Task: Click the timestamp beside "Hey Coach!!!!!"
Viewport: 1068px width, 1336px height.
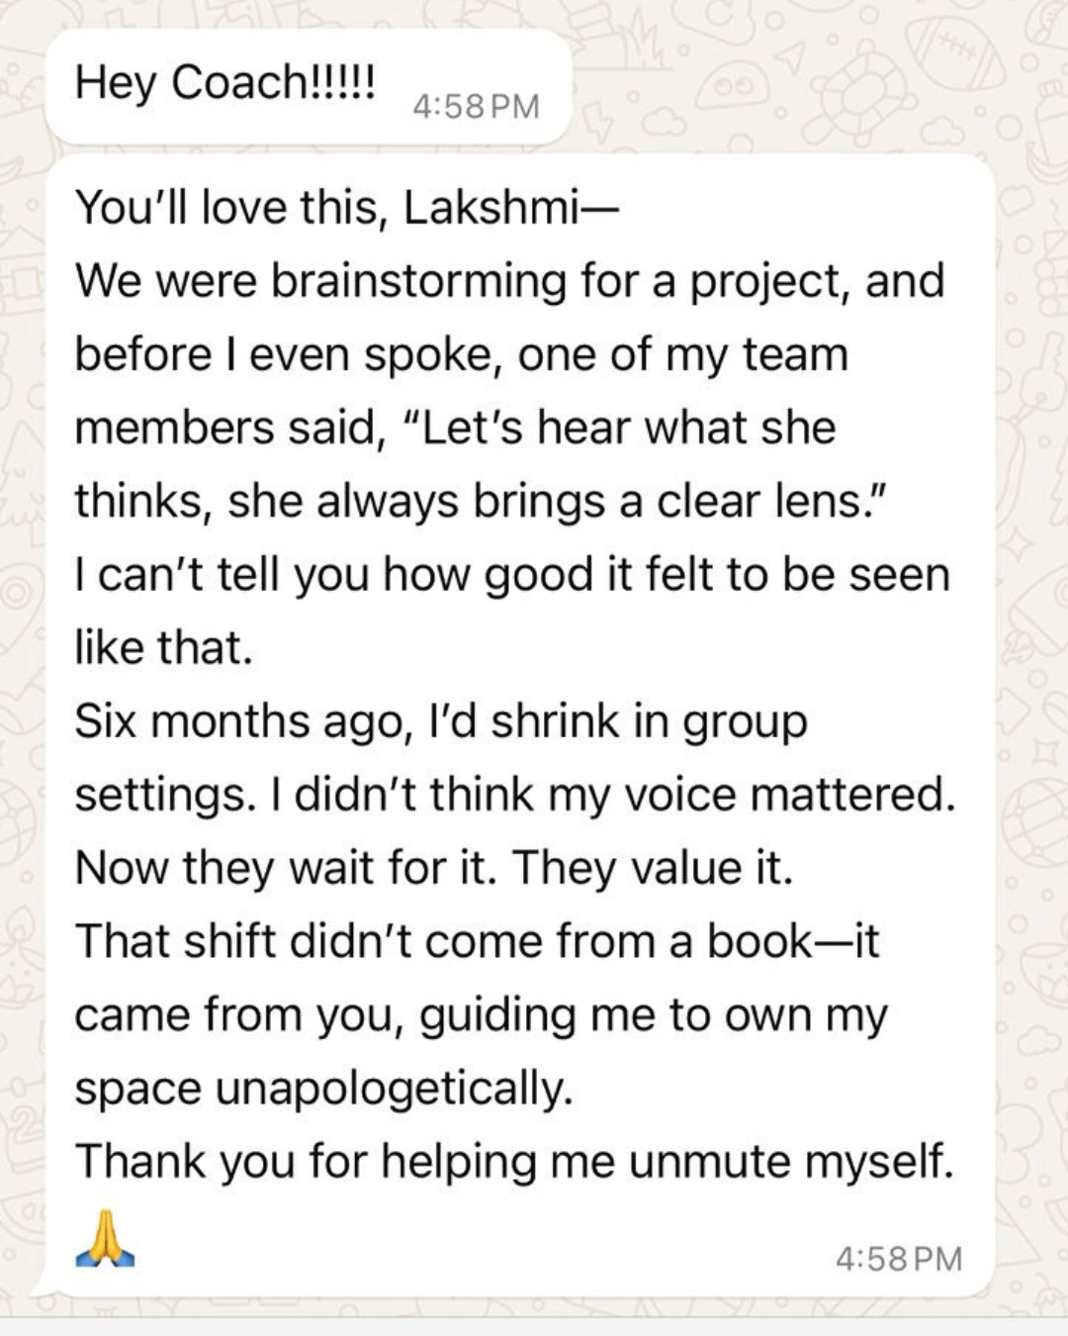Action: [476, 106]
